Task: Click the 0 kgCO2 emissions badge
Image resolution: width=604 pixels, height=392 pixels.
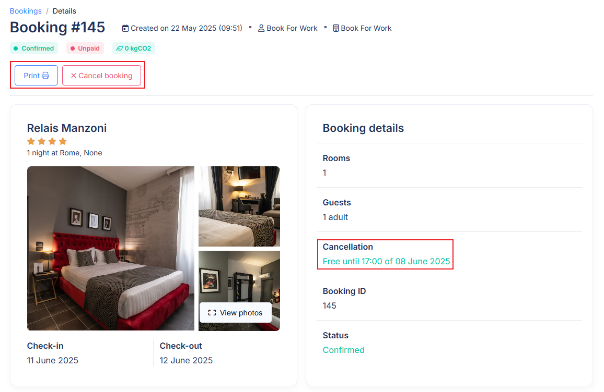Action: click(134, 48)
